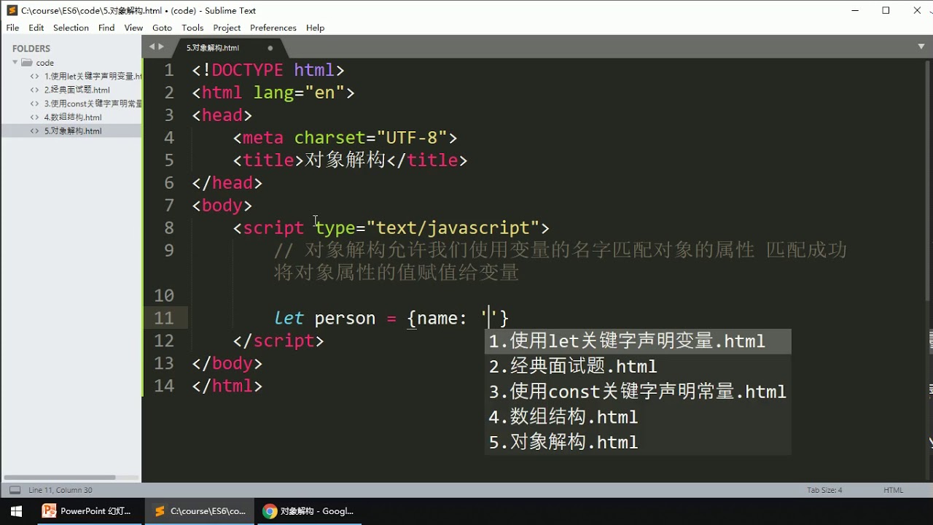Open tab list dropdown arrow
Viewport: 933px width, 525px height.
pyautogui.click(x=921, y=47)
